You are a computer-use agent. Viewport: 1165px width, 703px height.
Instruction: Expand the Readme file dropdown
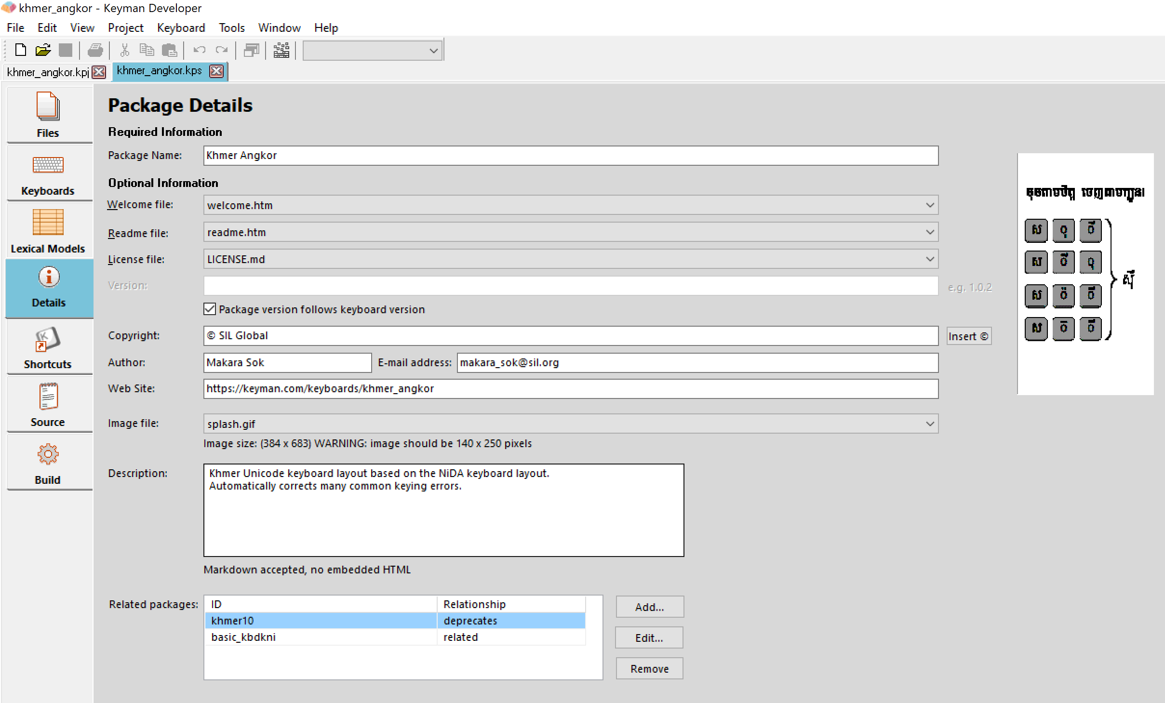(930, 232)
